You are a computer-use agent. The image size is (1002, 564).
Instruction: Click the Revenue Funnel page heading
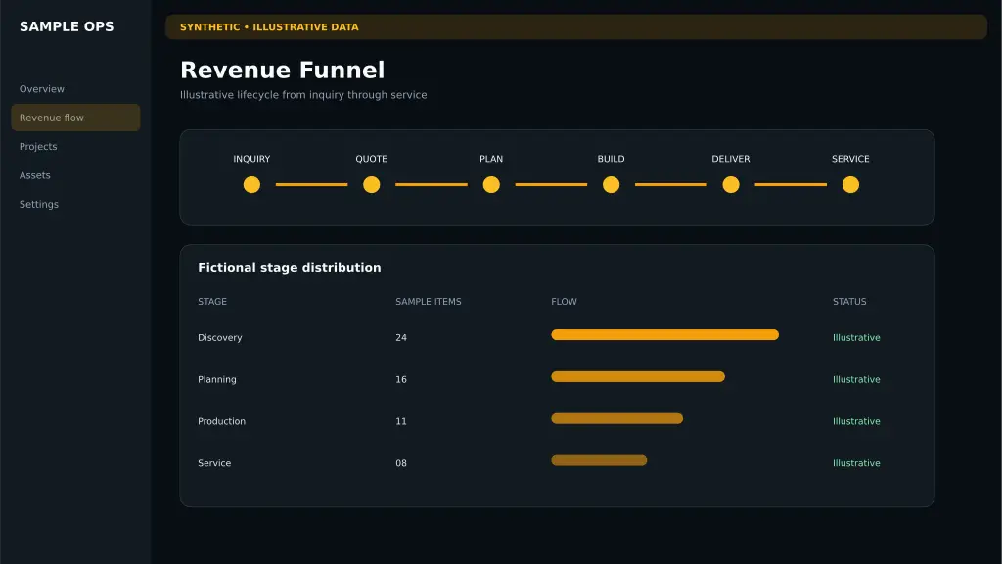point(283,70)
